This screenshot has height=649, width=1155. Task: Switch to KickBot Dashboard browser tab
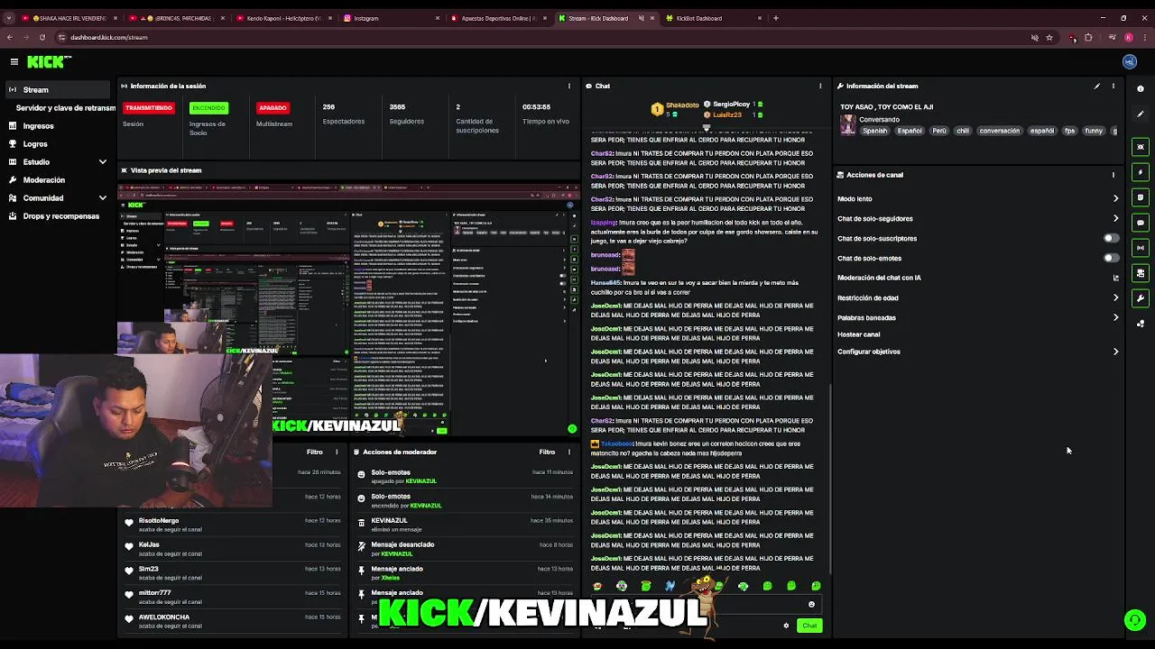(714, 18)
